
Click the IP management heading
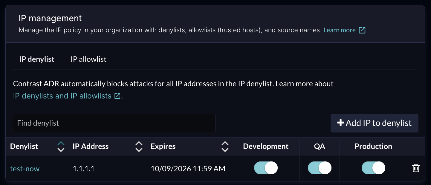(50, 18)
